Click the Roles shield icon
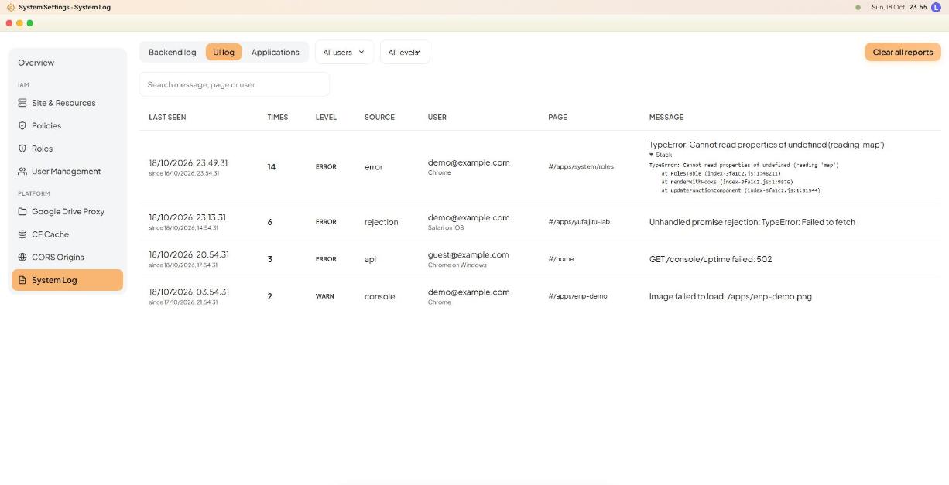The height and width of the screenshot is (485, 949). point(22,149)
